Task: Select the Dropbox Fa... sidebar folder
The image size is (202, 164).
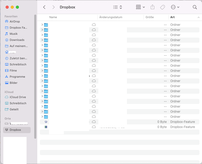Action: coord(16,28)
